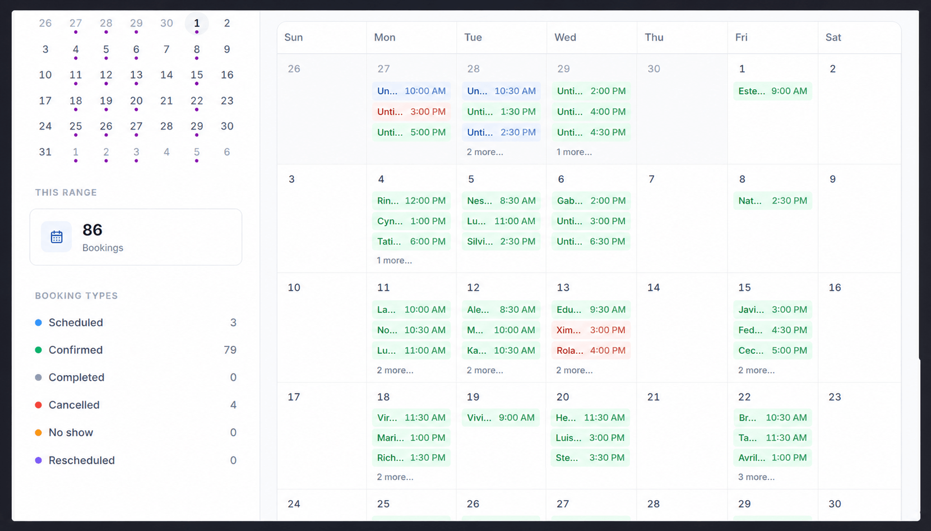The height and width of the screenshot is (531, 931).
Task: Click day 21 cell in the month grid
Action: pos(682,436)
